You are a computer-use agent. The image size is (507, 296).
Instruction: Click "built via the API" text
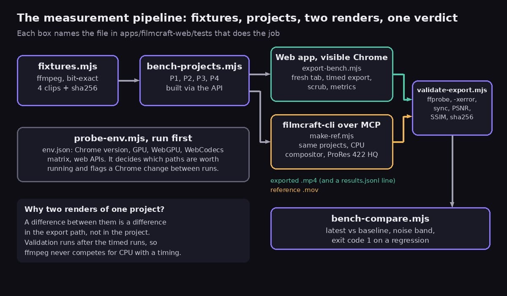click(x=194, y=88)
